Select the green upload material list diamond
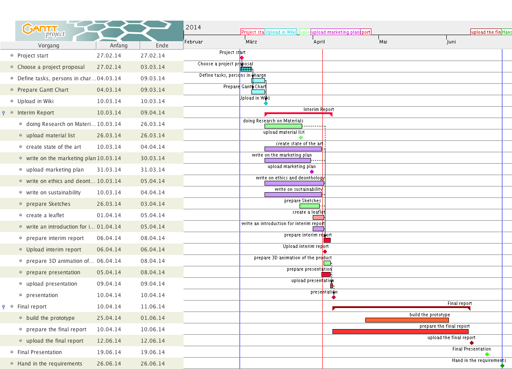512x369 pixels. pyautogui.click(x=301, y=137)
